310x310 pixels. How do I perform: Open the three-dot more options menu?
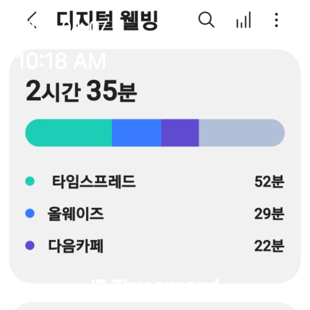[276, 20]
